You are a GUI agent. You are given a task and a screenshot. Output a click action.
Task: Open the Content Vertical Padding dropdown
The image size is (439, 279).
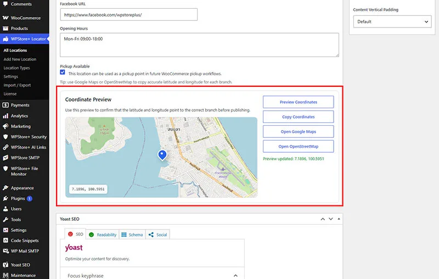point(392,21)
